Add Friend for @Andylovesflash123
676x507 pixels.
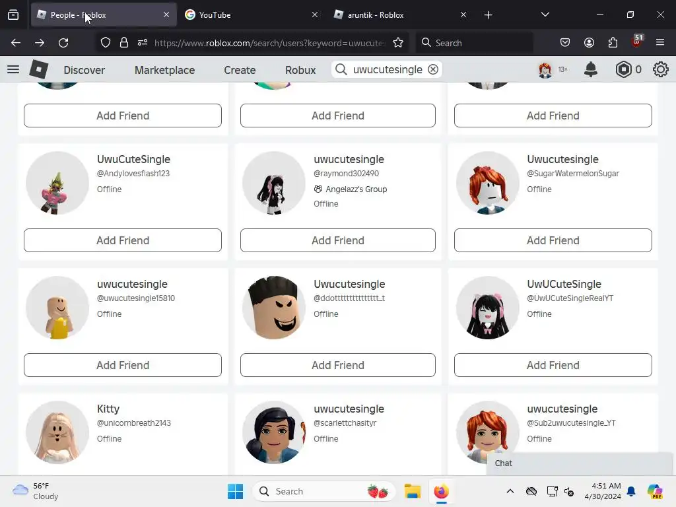point(123,240)
